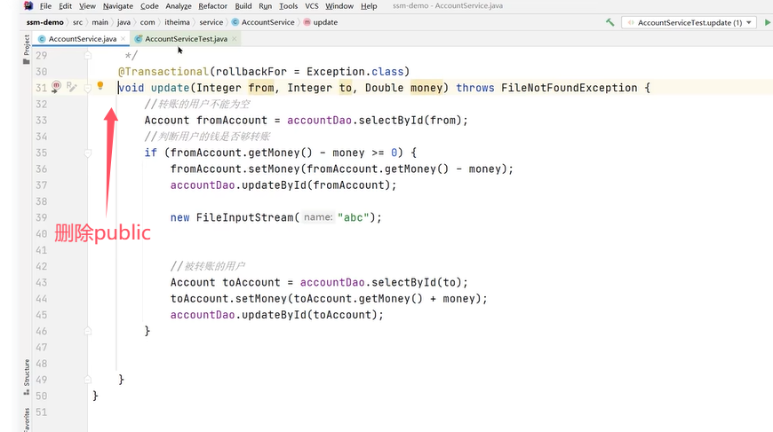The height and width of the screenshot is (432, 773).
Task: Close the AccountService.java tab
Action: click(x=124, y=39)
